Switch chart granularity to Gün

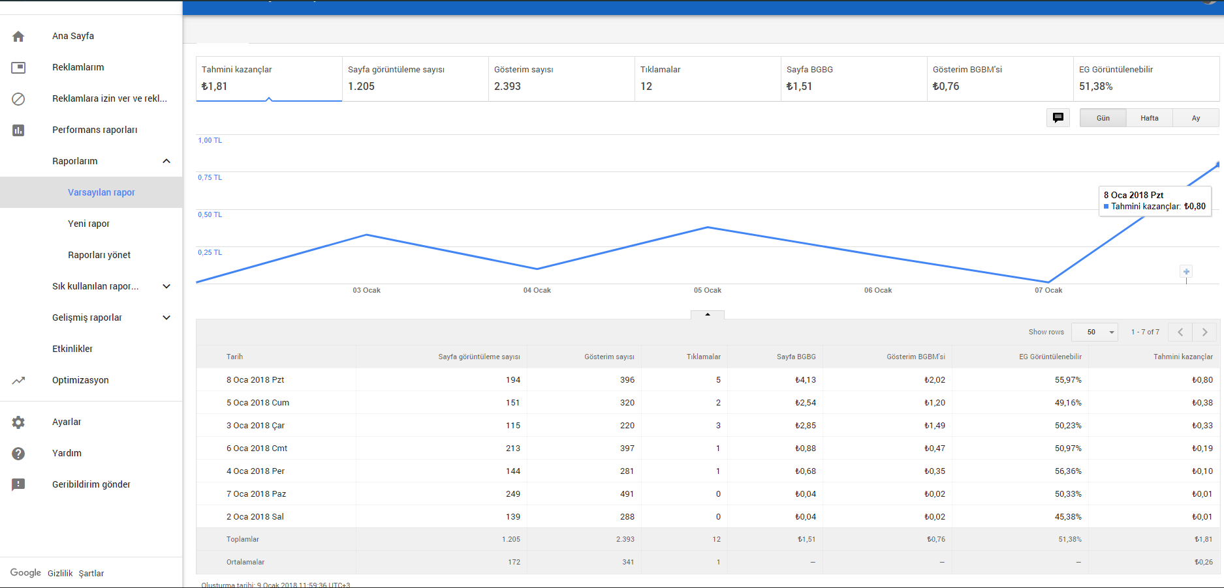click(x=1103, y=118)
